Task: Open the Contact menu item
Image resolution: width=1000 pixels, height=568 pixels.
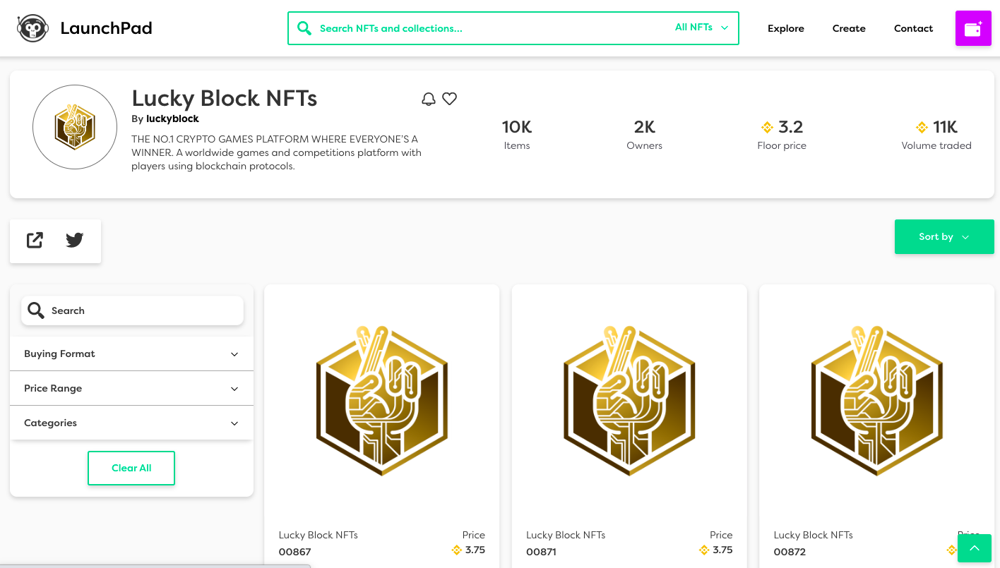Action: (914, 28)
